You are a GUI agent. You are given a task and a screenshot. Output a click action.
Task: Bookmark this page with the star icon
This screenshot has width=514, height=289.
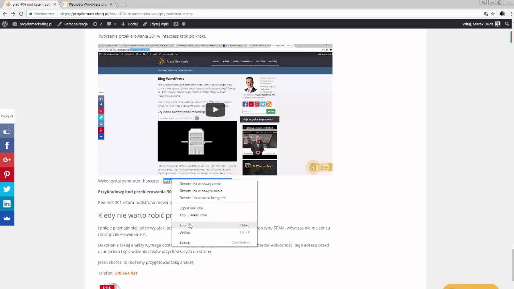pos(493,14)
